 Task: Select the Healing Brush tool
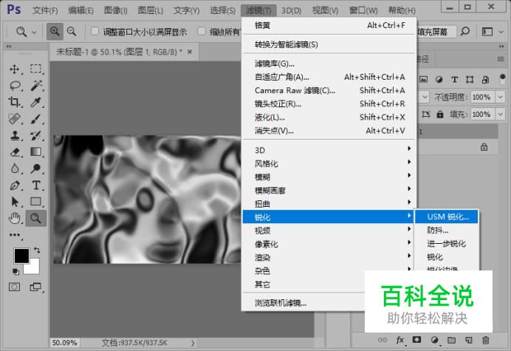pyautogui.click(x=14, y=119)
